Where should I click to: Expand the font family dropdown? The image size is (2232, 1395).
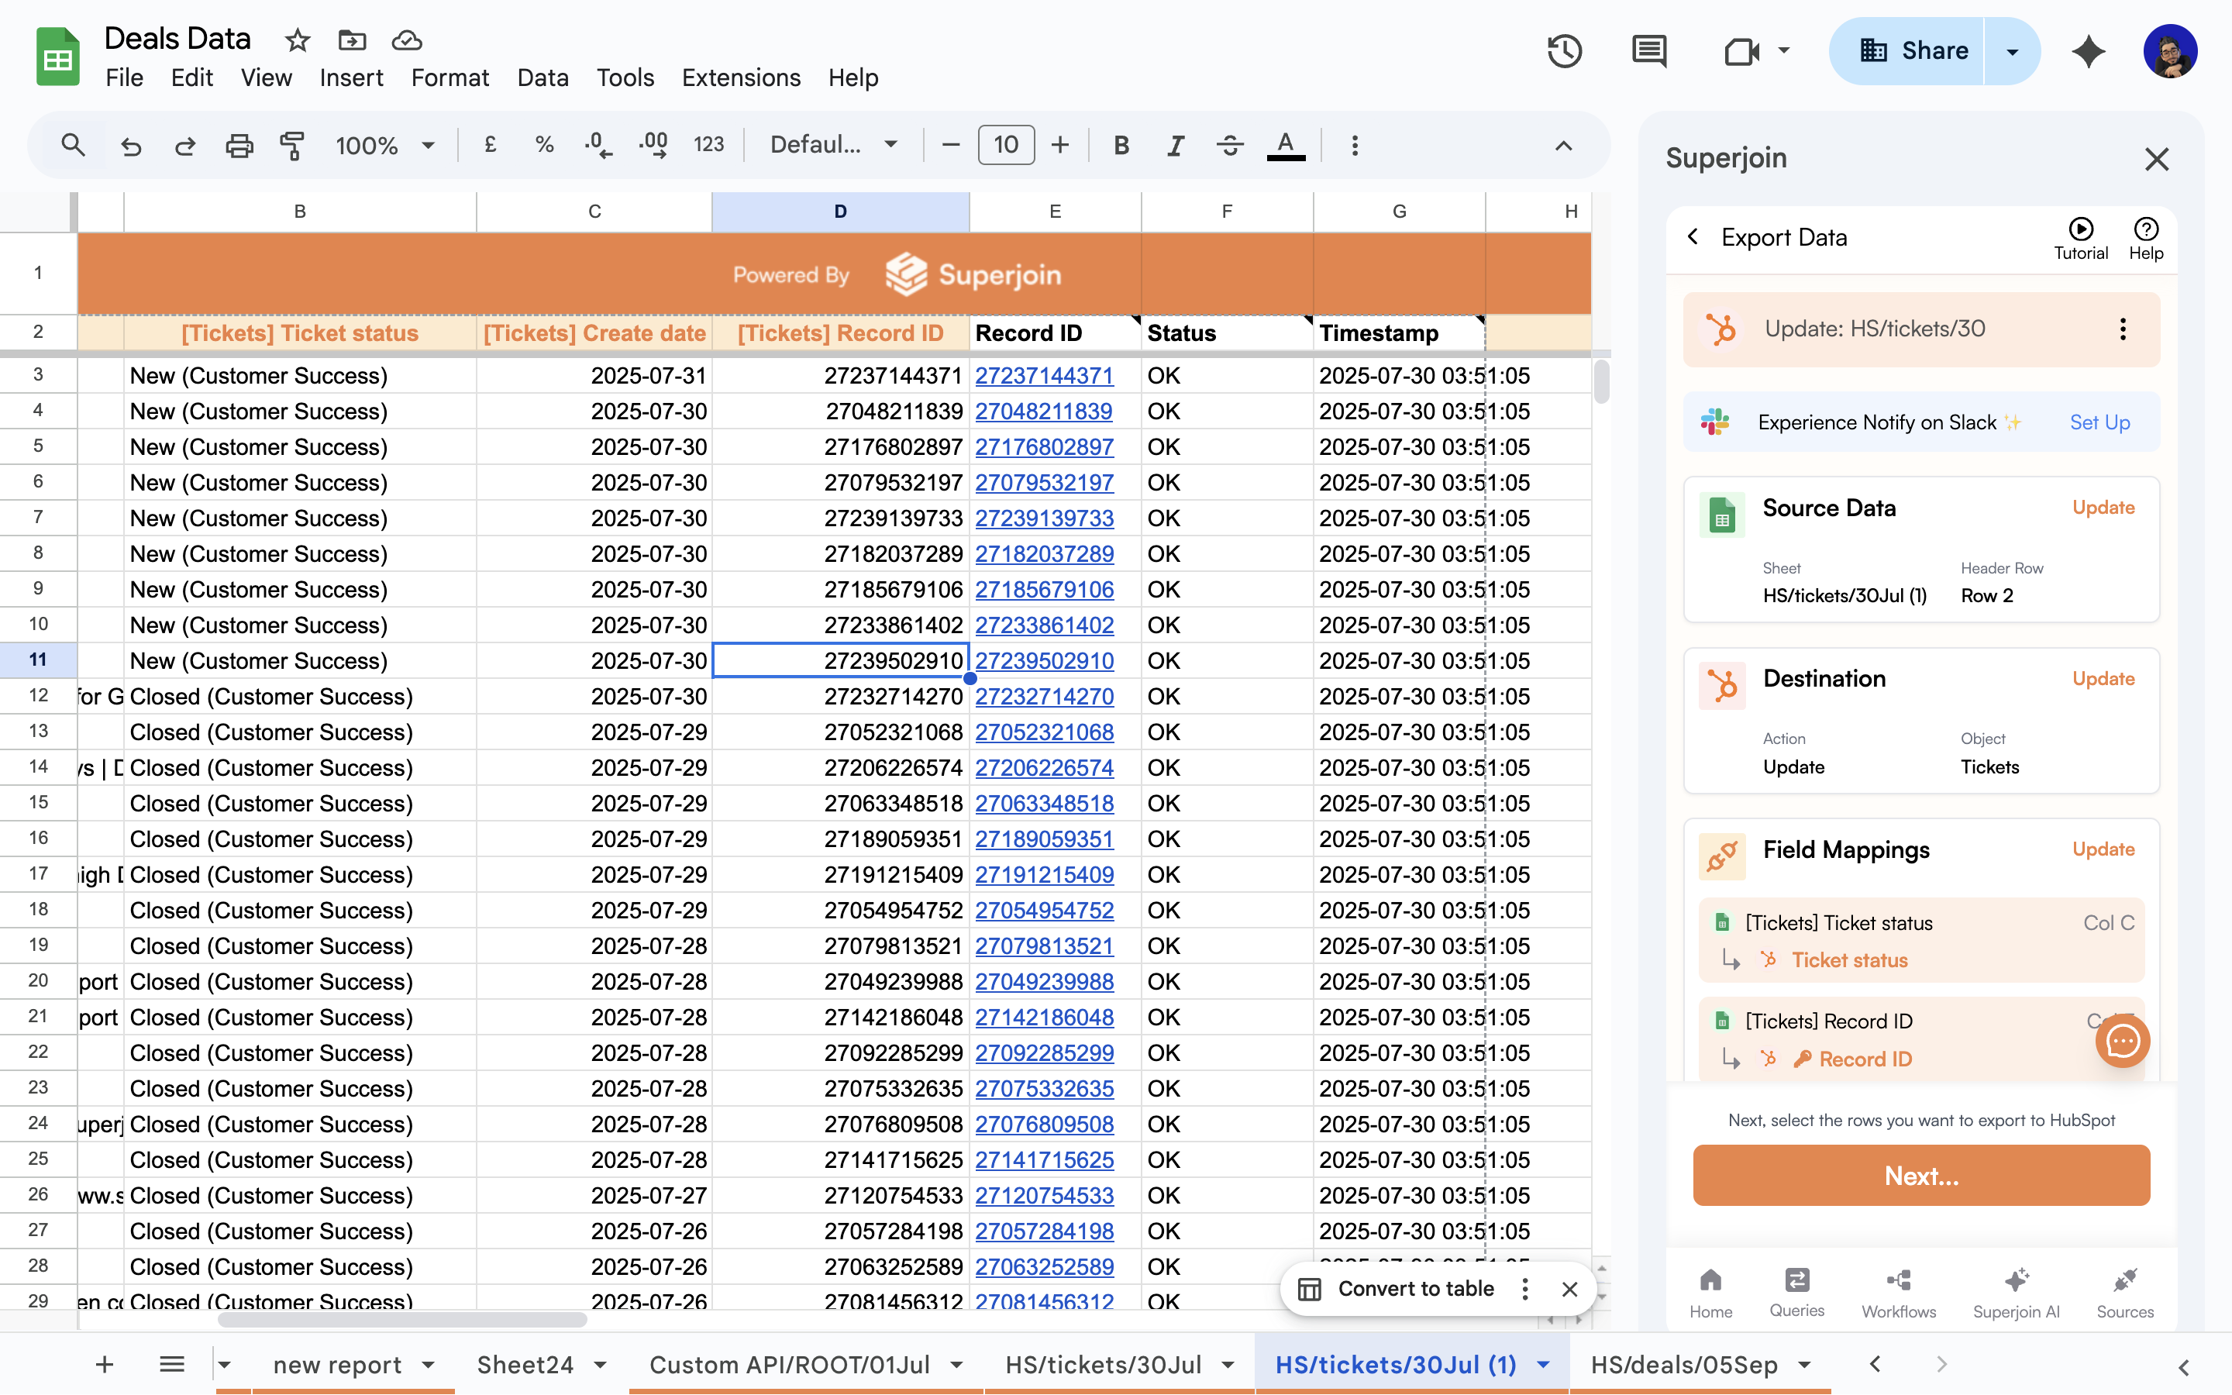pos(834,145)
